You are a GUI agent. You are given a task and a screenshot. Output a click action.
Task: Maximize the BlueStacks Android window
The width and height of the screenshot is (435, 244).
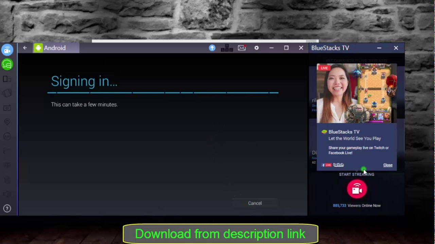pos(286,48)
